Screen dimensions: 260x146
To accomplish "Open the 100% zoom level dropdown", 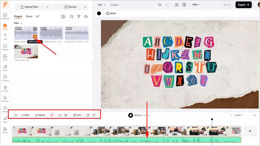I will [196, 5].
